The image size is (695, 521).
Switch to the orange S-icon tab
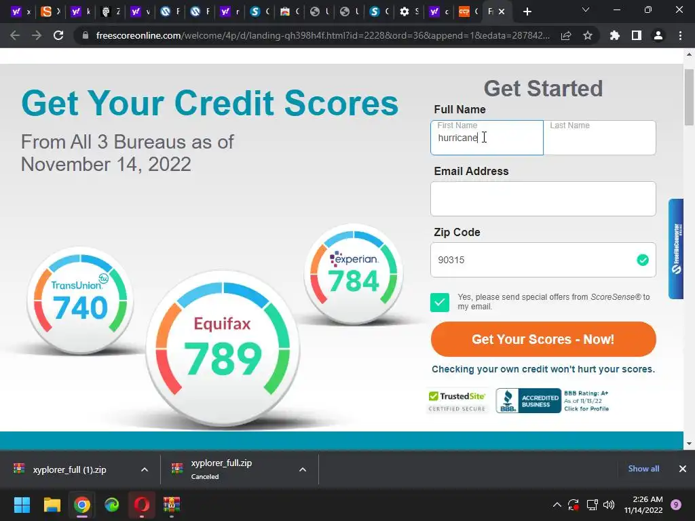coord(50,12)
